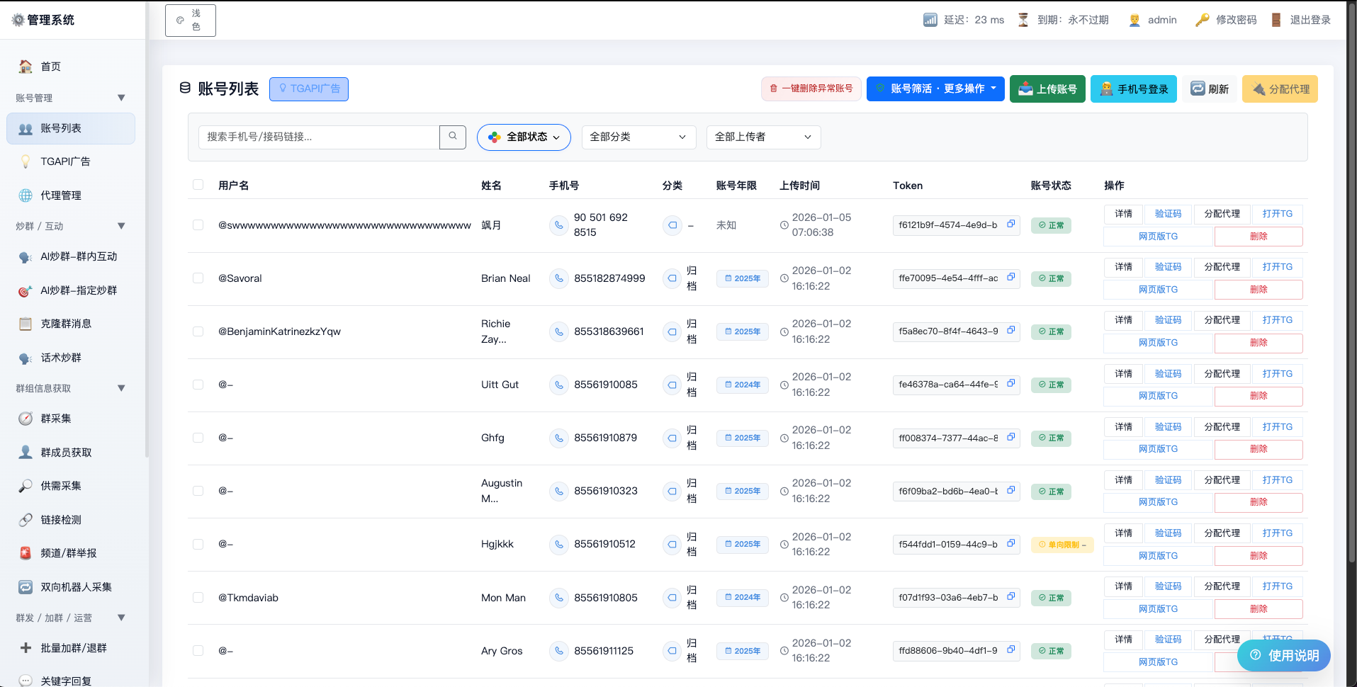Viewport: 1357px width, 687px height.
Task: Go to 群采集 in the sidebar
Action: 56,419
